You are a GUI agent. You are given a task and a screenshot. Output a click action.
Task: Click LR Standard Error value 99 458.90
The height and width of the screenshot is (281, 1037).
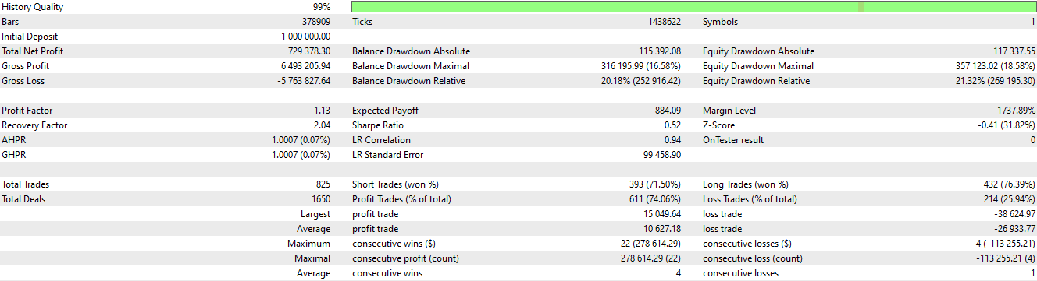(662, 155)
